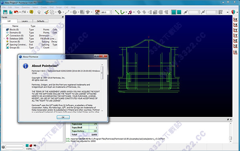Open the Examine menu
Viewport: 240px width, 151px height.
(26, 7)
